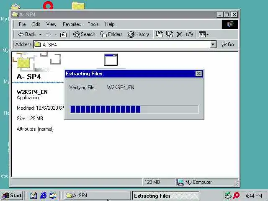
Task: Open the History pane
Action: 138,34
